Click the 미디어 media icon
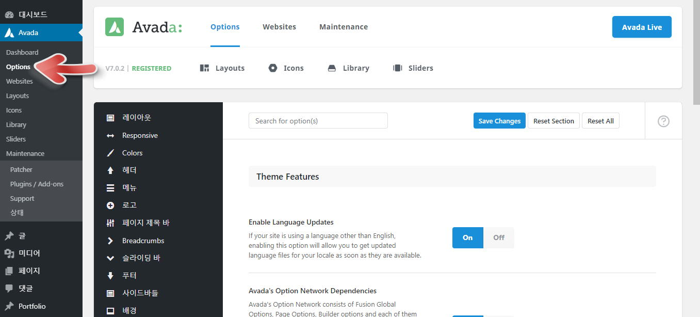This screenshot has height=317, width=700. click(x=9, y=253)
